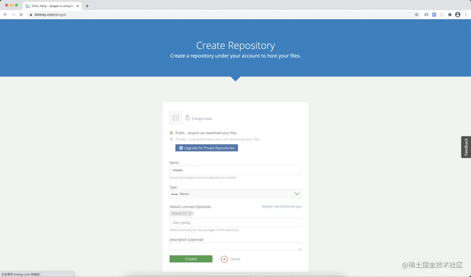The height and width of the screenshot is (277, 471).
Task: Bookmark this page with star icon
Action: pyautogui.click(x=417, y=14)
